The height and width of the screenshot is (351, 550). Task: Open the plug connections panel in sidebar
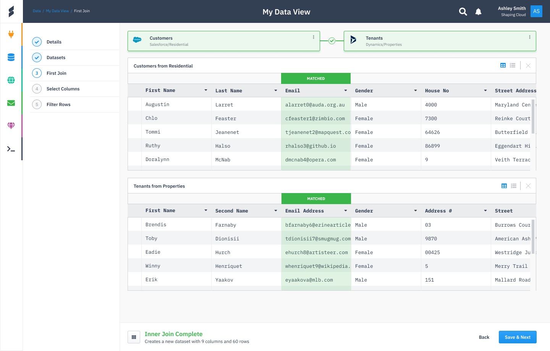(11, 34)
